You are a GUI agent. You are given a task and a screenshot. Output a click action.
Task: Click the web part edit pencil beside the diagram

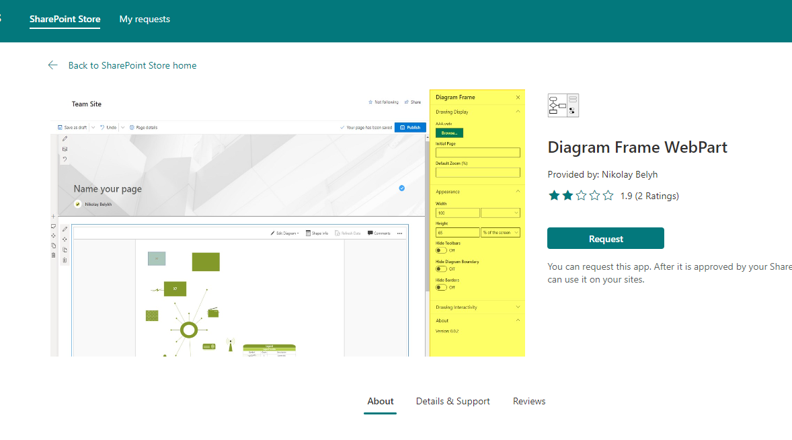[x=65, y=229]
